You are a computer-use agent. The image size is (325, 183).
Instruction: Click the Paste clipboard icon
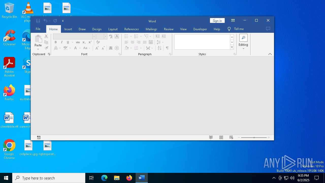[x=38, y=39]
